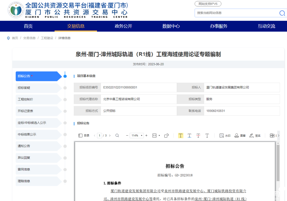Click the 公开招标 value in 招标方式 row

tap(109, 111)
